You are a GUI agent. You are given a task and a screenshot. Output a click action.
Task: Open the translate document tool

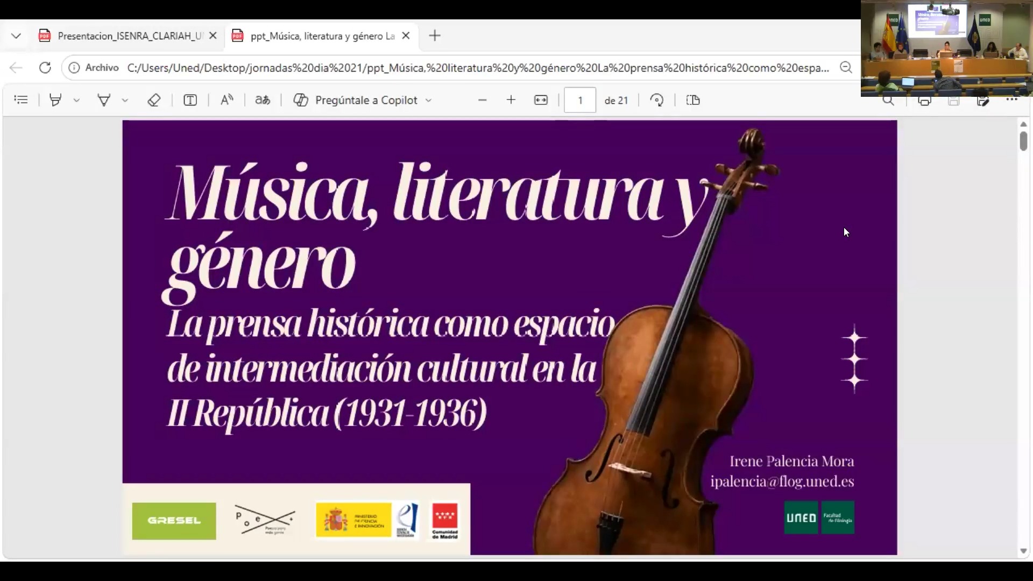point(263,100)
